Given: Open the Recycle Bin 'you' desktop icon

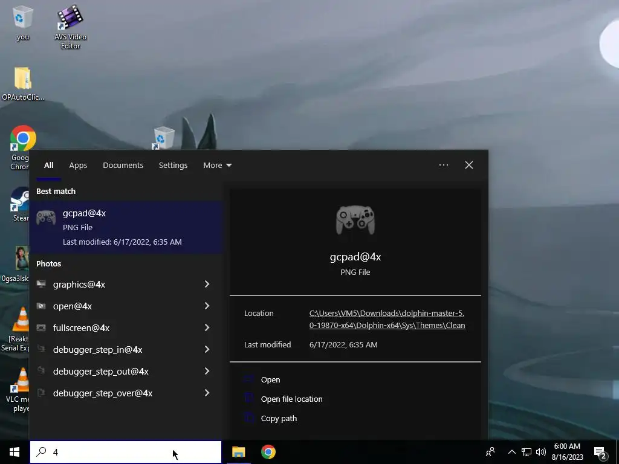Looking at the screenshot, I should pos(23,23).
